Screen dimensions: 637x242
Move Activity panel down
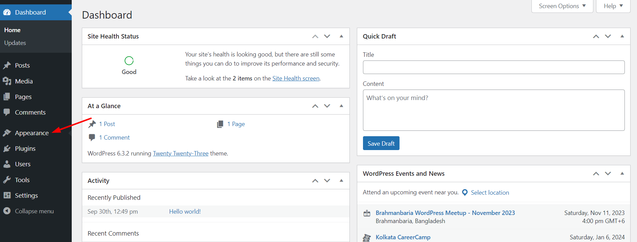coord(327,180)
